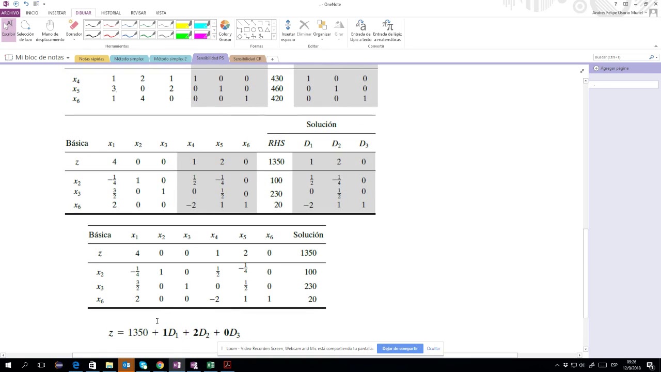Click Dejar de compartir button
The width and height of the screenshot is (661, 372).
[x=400, y=349]
